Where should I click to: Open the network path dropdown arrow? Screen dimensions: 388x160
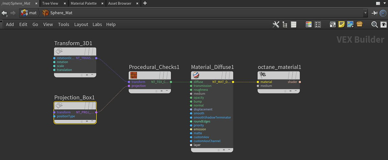pyautogui.click(x=366, y=13)
